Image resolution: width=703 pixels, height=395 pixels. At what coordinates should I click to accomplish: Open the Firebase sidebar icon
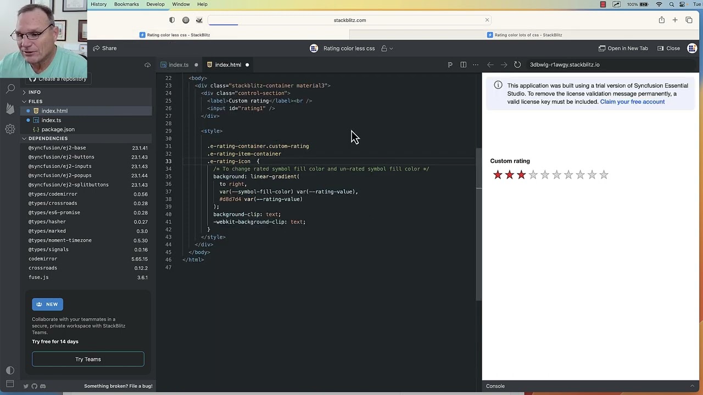[10, 109]
